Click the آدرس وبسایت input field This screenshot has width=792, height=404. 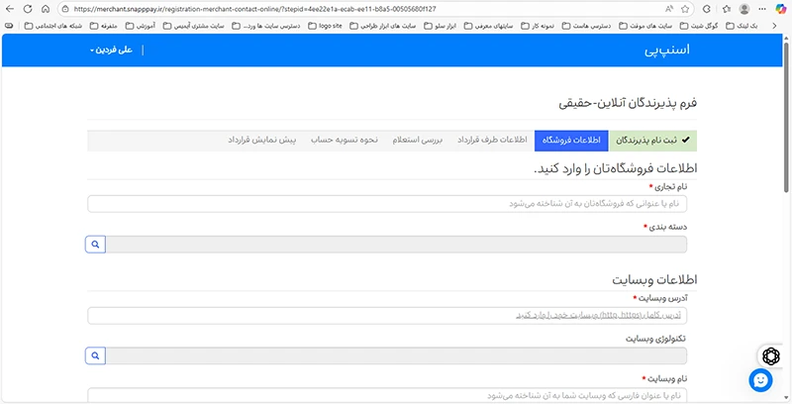pyautogui.click(x=387, y=316)
